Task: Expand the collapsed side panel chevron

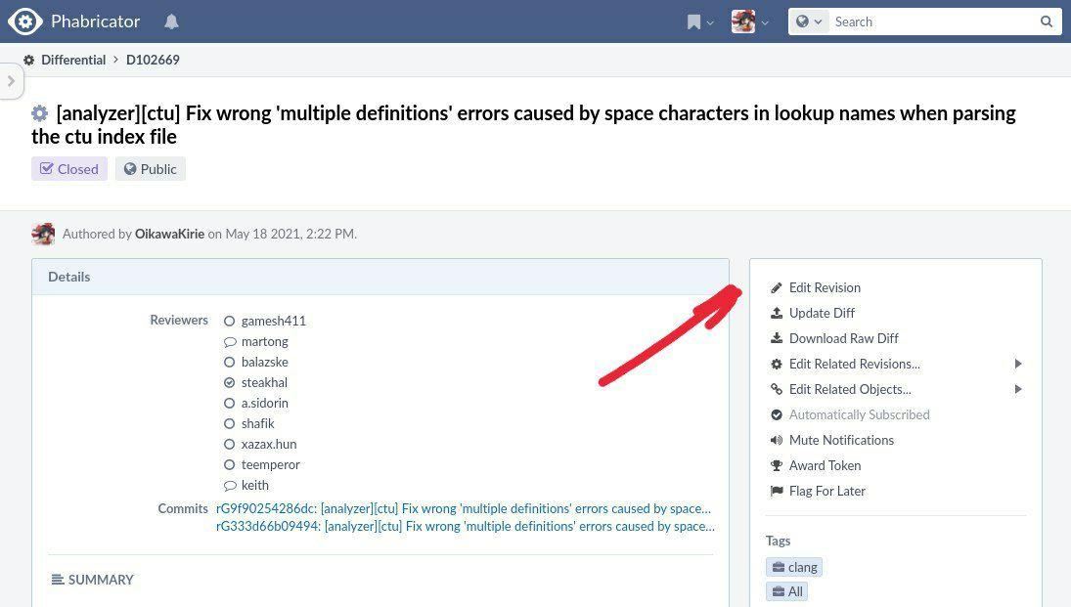Action: coord(11,81)
